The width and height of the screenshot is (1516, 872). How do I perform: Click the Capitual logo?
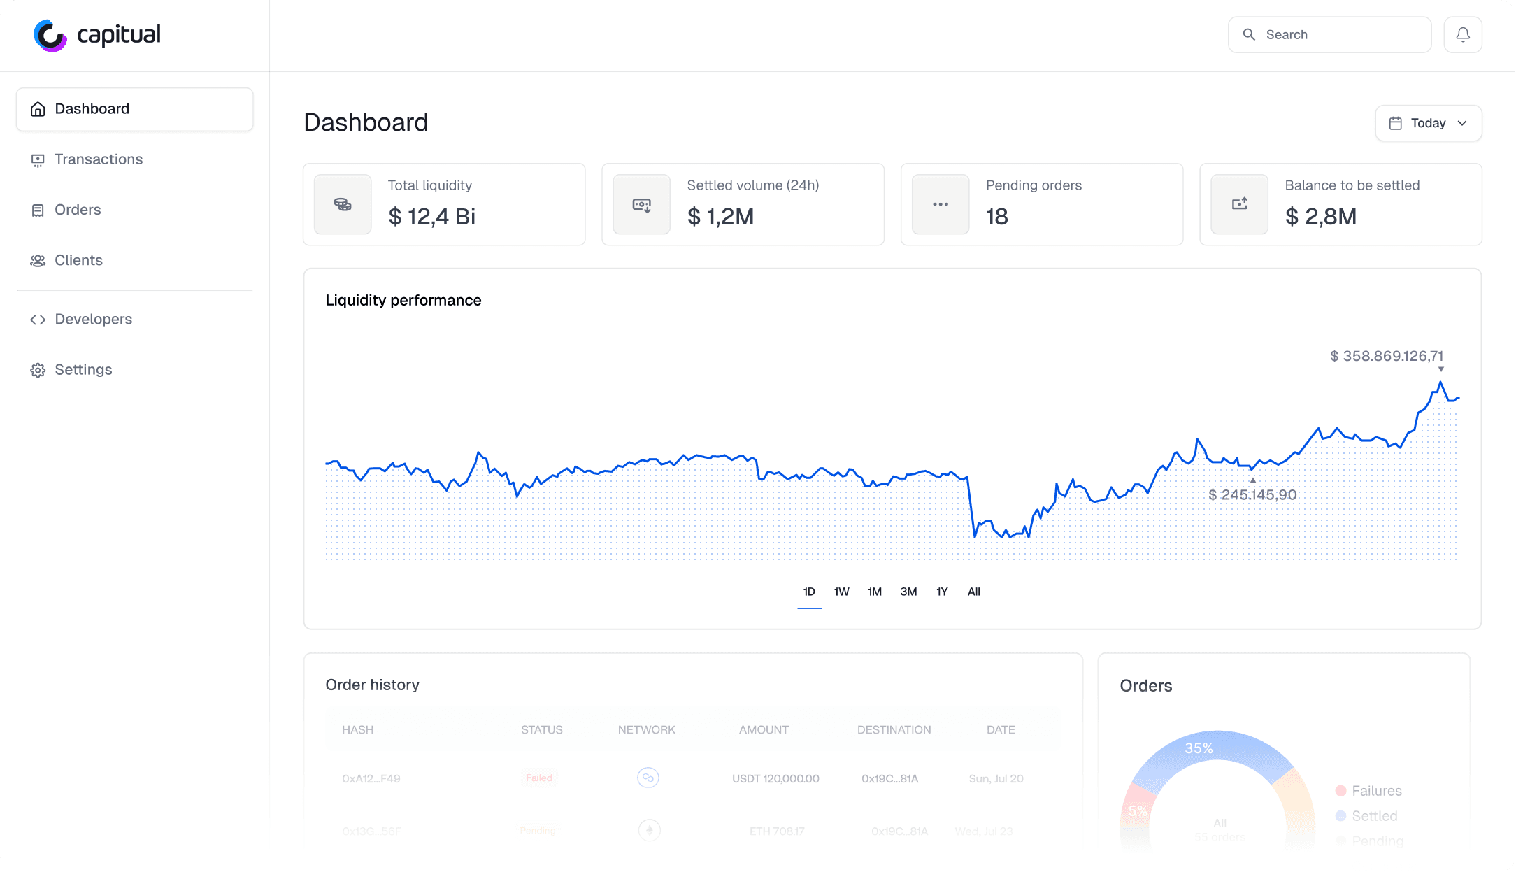[x=96, y=35]
